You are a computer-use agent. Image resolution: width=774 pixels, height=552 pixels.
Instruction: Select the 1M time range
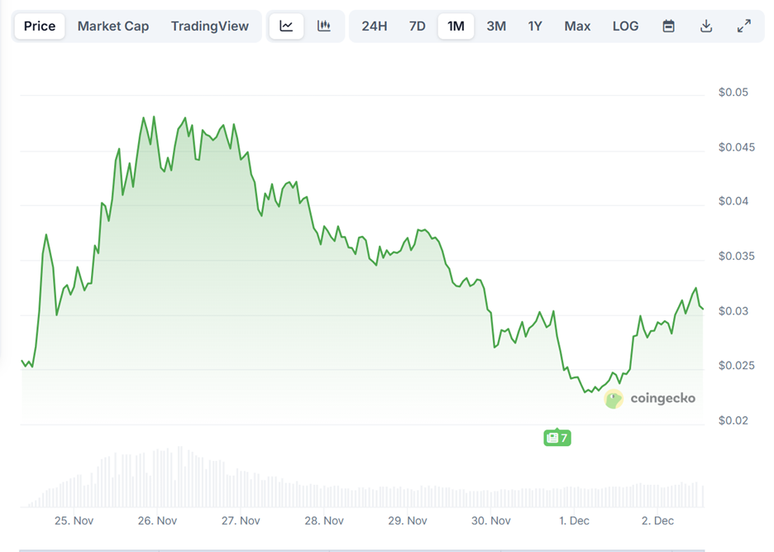[x=456, y=26]
